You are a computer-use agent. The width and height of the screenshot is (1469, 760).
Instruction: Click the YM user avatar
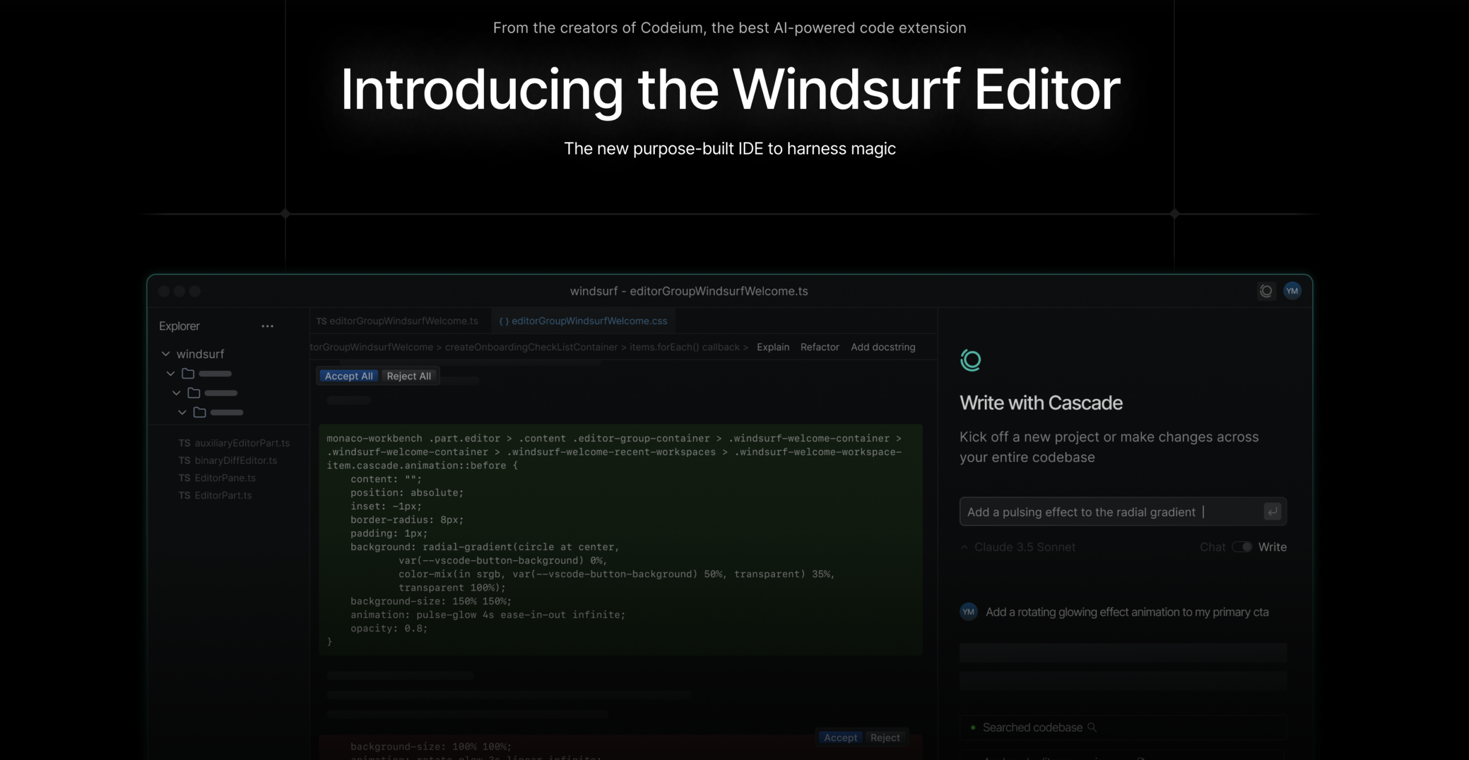click(x=1293, y=291)
